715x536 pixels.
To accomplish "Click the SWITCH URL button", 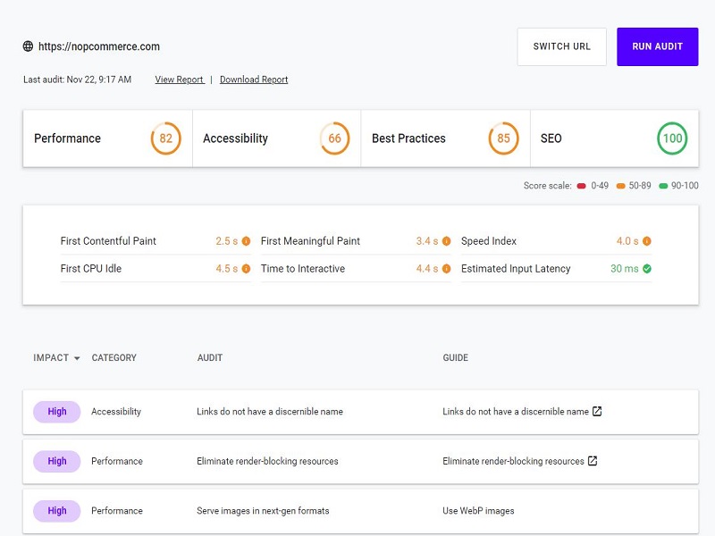I will (x=562, y=46).
